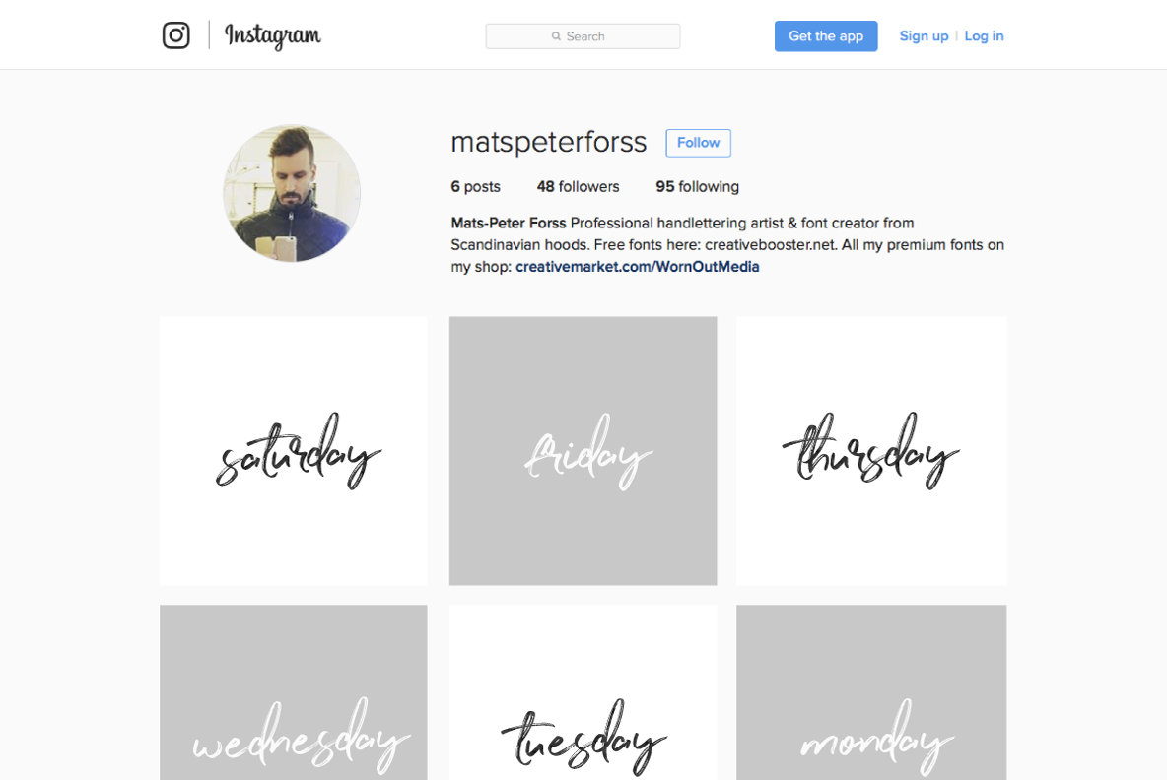This screenshot has height=780, width=1167.
Task: Follow the matspeterforss account
Action: pyautogui.click(x=698, y=143)
